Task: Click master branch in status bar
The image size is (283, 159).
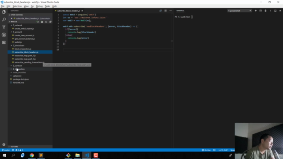Action: point(6,150)
